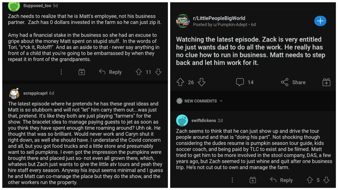Give award to the main post
This screenshot has width=338, height=190.
pos(326,82)
